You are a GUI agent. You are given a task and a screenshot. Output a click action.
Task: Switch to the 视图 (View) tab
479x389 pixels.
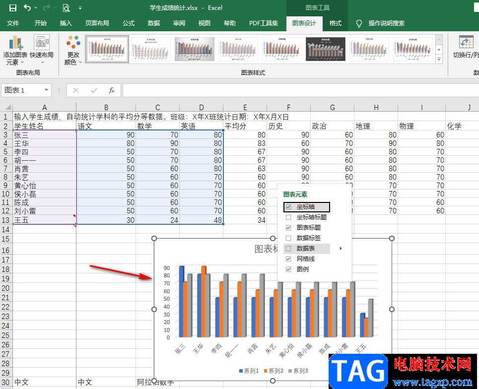tap(204, 23)
